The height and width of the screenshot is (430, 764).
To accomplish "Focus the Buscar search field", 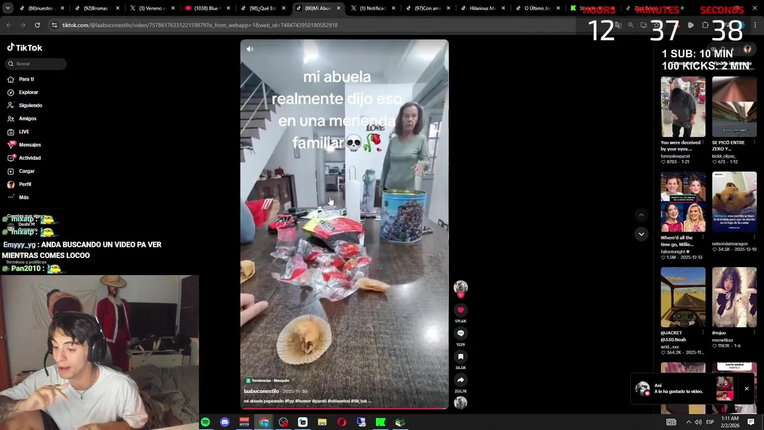I will click(x=36, y=63).
